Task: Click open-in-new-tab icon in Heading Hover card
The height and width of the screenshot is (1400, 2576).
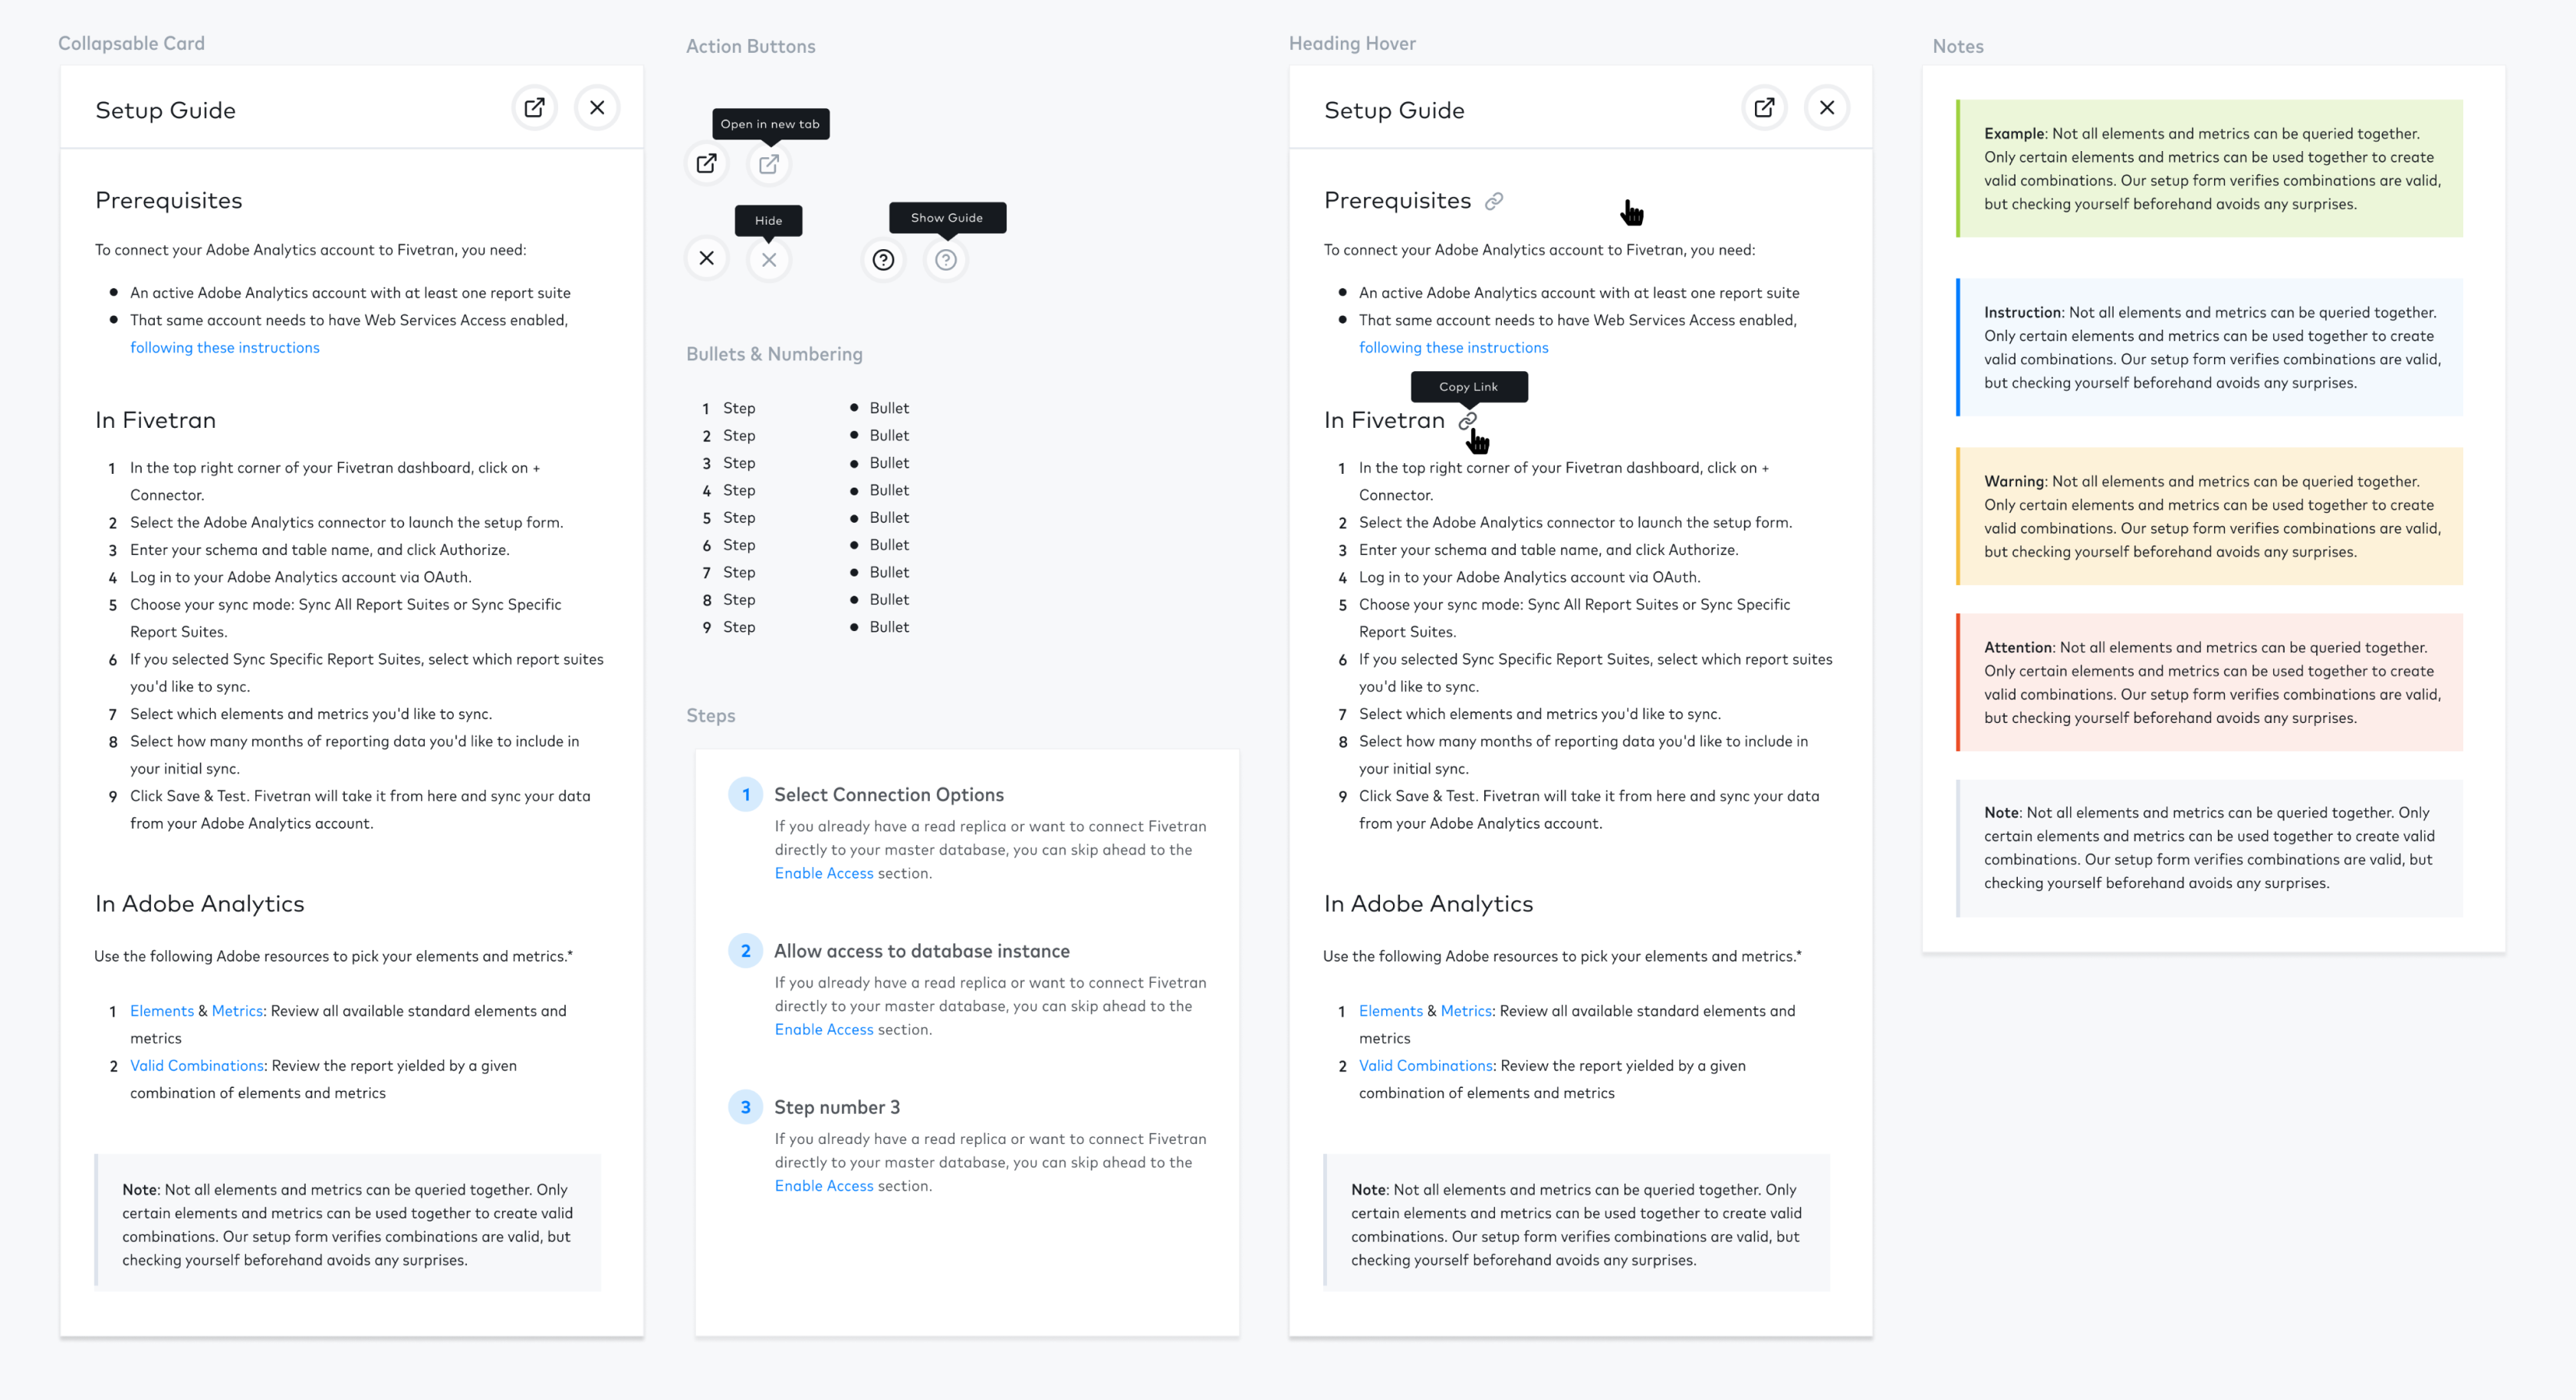Action: pyautogui.click(x=1764, y=108)
